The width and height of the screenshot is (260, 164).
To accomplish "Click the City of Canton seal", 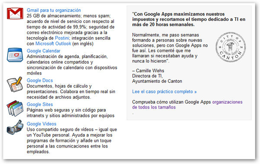I will [x=231, y=47].
